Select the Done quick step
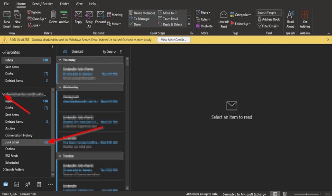 pos(135,25)
